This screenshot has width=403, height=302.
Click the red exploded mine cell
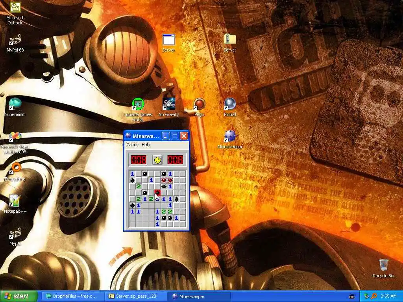157,193
